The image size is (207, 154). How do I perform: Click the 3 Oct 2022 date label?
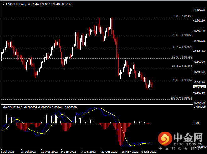(x=88, y=151)
